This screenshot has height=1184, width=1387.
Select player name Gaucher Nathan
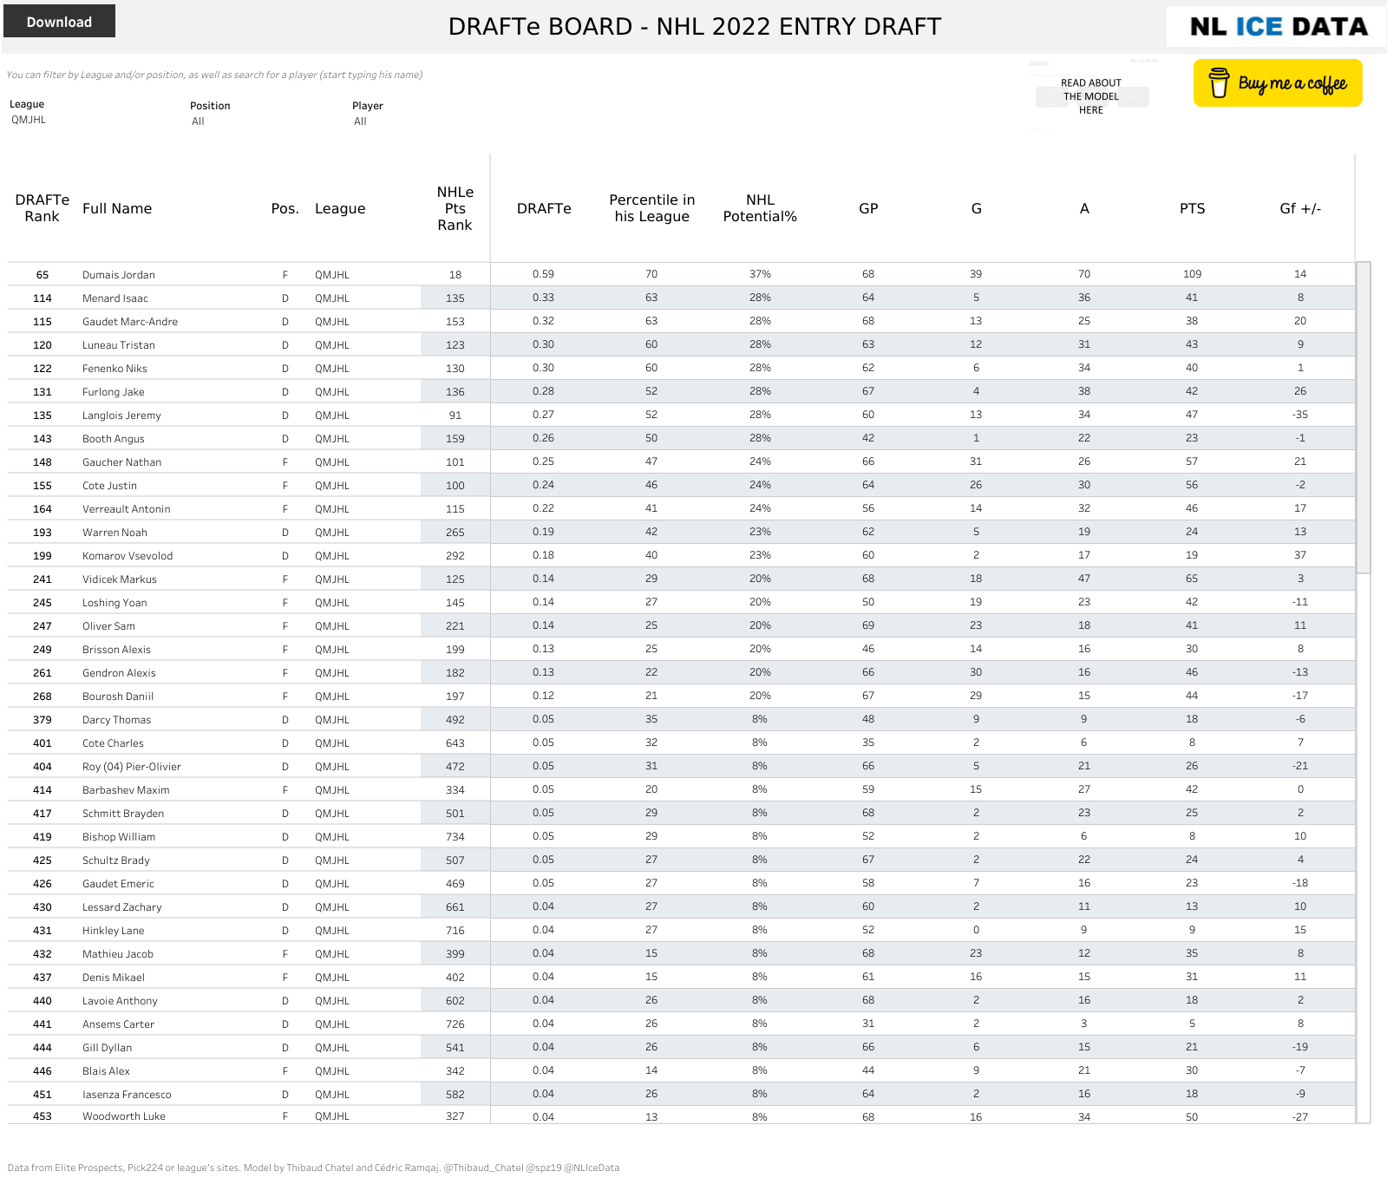click(122, 462)
